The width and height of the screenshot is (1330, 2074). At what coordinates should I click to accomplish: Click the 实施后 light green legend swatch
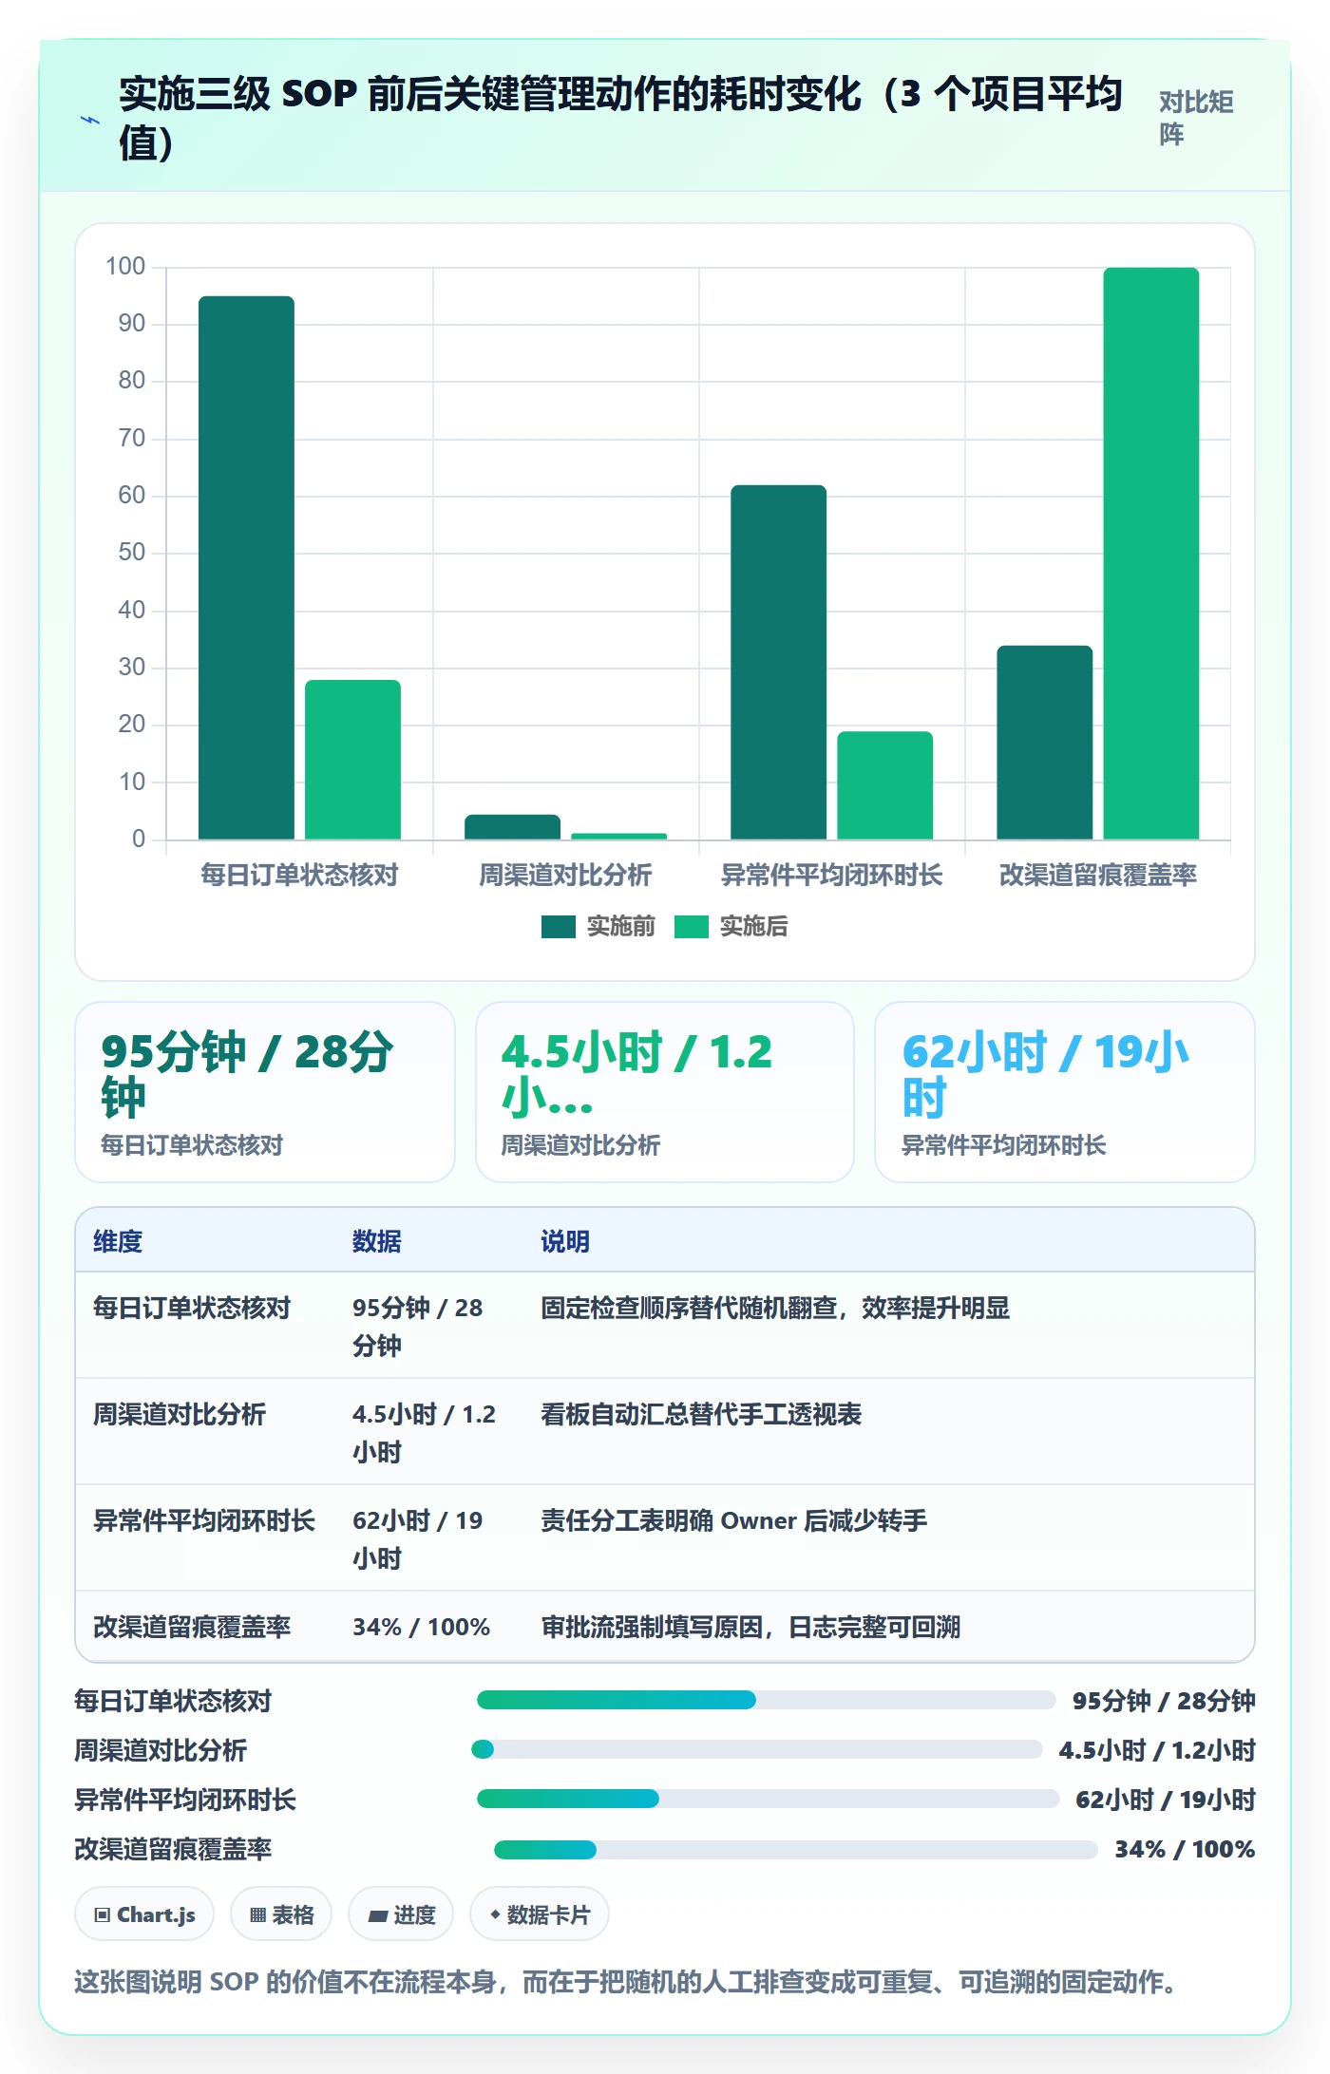pos(692,927)
